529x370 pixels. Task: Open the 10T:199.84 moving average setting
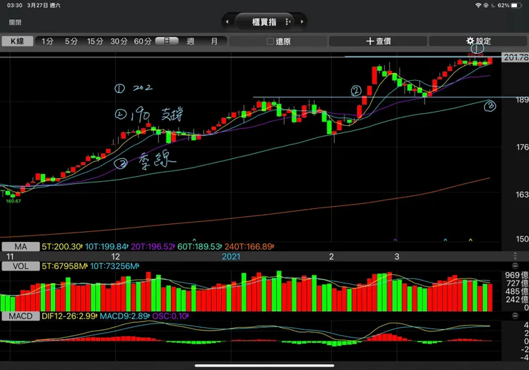(x=107, y=247)
